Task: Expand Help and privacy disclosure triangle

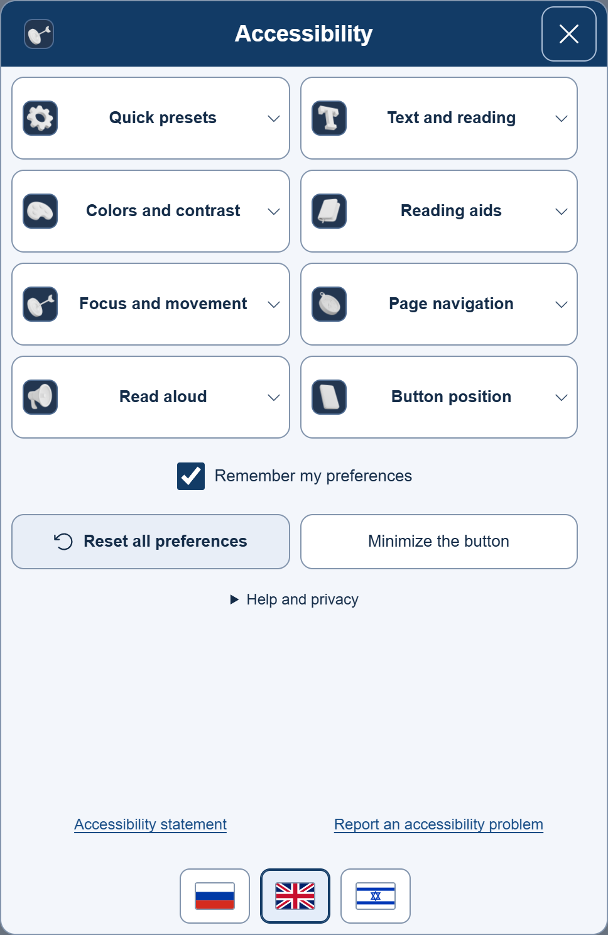Action: pos(234,599)
